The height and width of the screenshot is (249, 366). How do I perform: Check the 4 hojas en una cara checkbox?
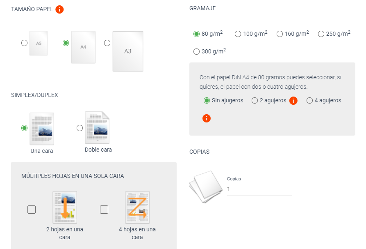(x=104, y=210)
